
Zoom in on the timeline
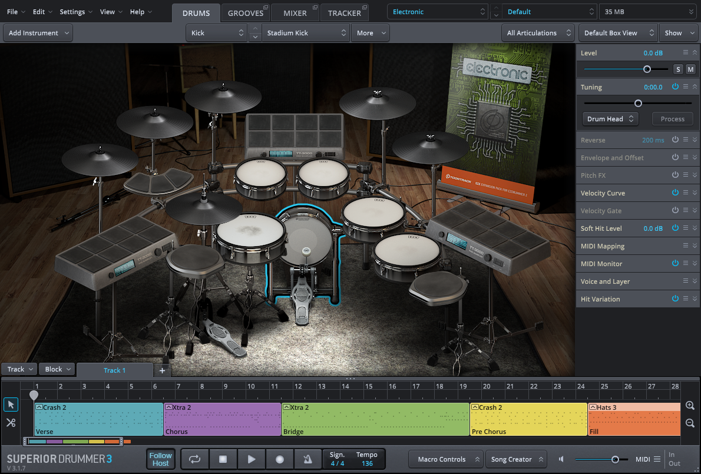(x=690, y=406)
